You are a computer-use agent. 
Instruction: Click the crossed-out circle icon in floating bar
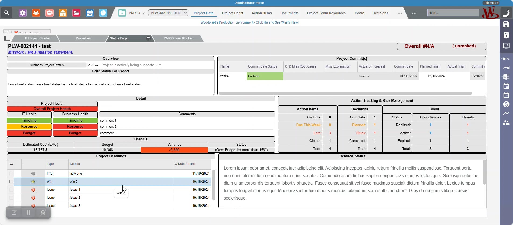pyautogui.click(x=43, y=212)
